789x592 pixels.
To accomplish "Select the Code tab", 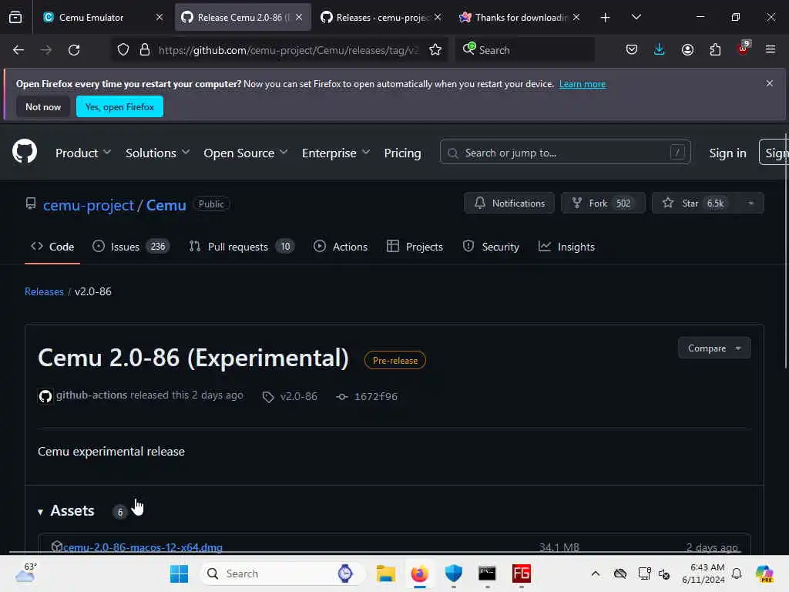I will pos(52,247).
